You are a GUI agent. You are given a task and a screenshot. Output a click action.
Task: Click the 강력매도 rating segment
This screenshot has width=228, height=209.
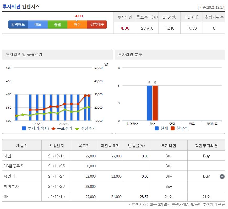pyautogui.click(x=18, y=24)
